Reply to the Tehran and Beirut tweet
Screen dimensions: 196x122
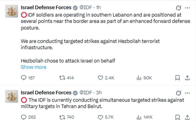coord(24,117)
